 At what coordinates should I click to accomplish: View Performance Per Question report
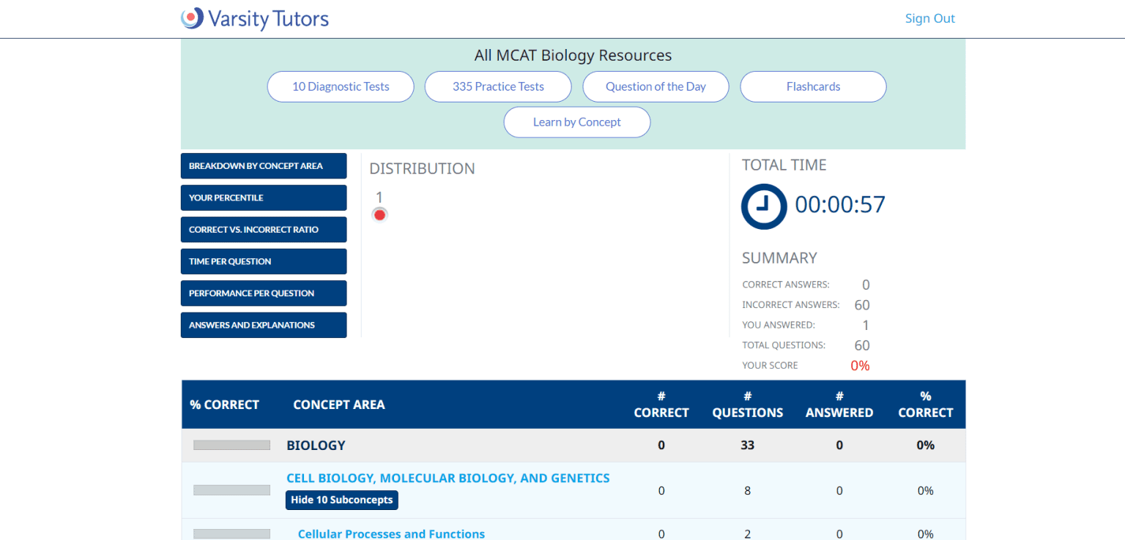[x=263, y=293]
